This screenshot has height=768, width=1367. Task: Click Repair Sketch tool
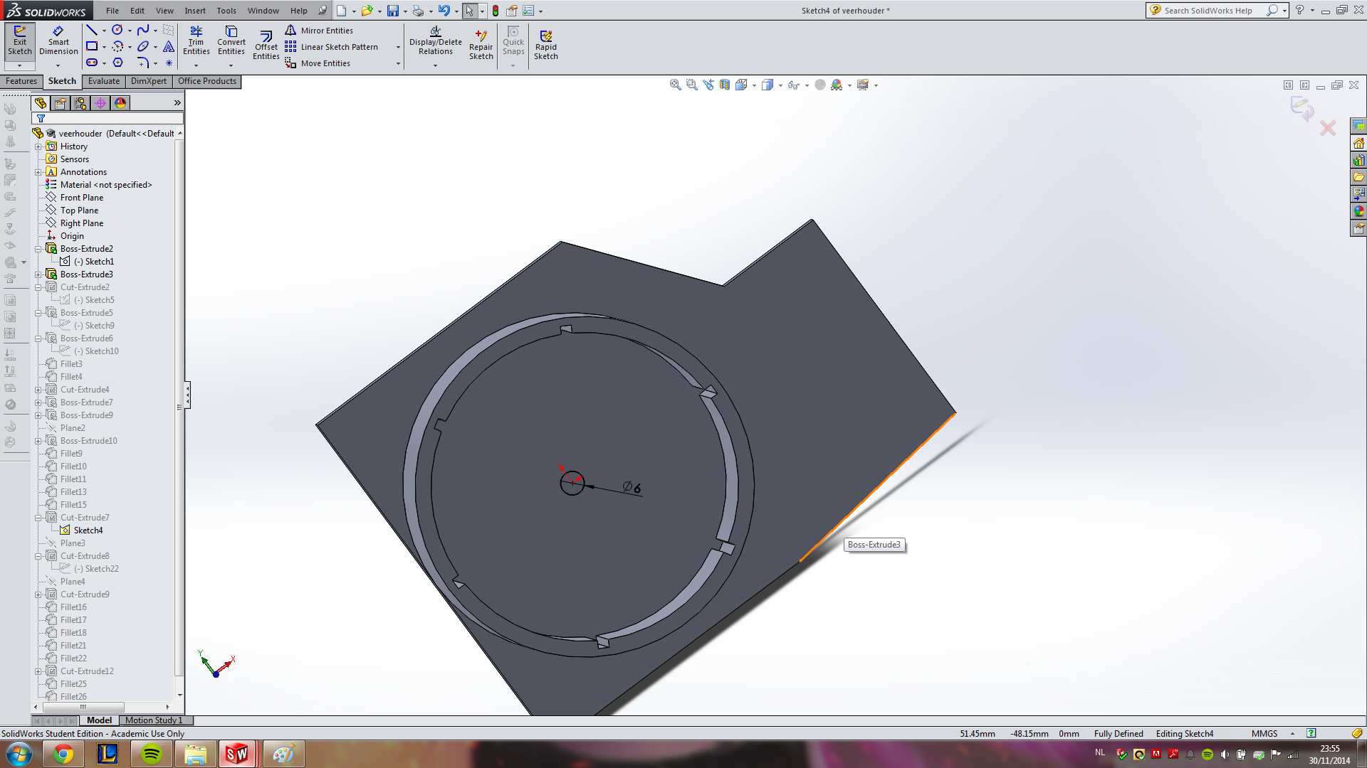click(481, 46)
